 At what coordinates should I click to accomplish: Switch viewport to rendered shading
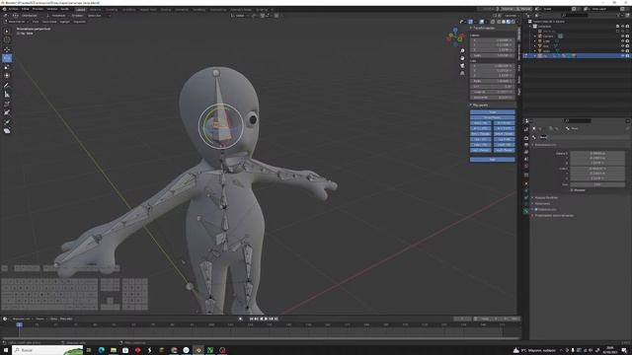(513, 22)
